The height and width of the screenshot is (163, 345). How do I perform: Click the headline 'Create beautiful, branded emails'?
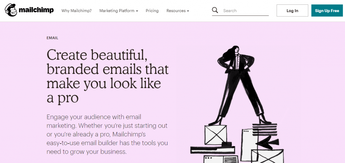[107, 76]
